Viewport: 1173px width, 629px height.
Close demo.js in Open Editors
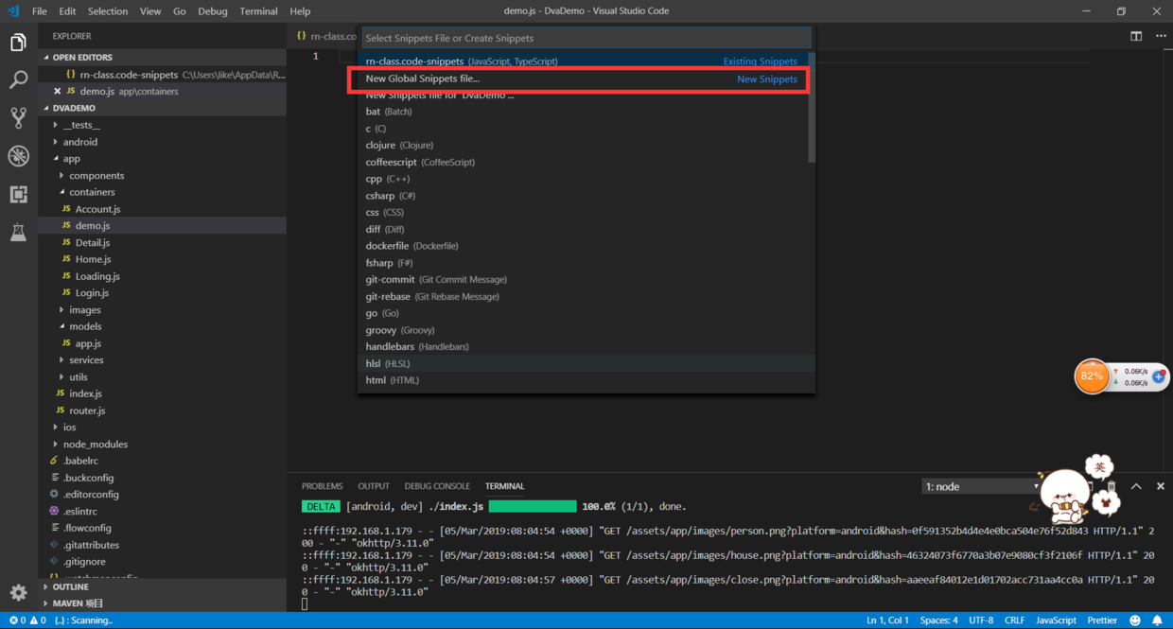click(x=57, y=92)
